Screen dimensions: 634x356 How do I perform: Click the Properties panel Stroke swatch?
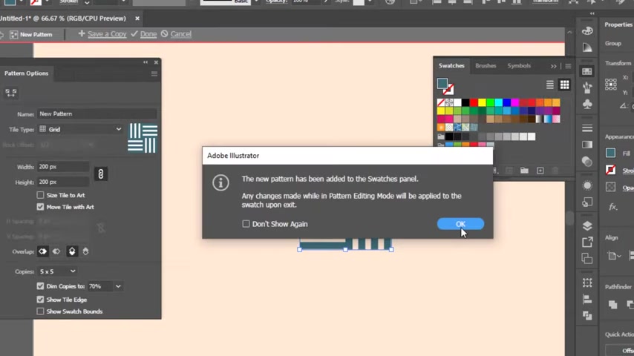(610, 170)
